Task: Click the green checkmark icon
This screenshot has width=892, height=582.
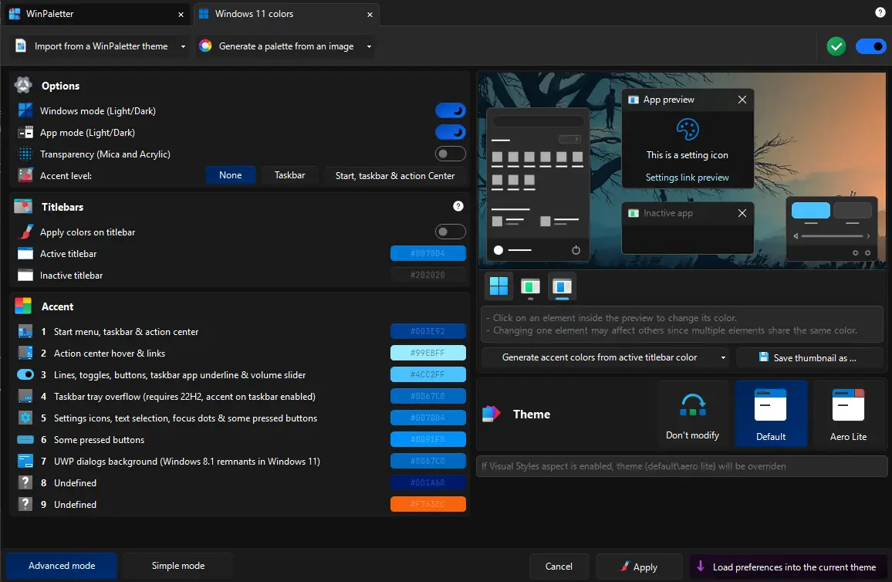Action: tap(836, 46)
